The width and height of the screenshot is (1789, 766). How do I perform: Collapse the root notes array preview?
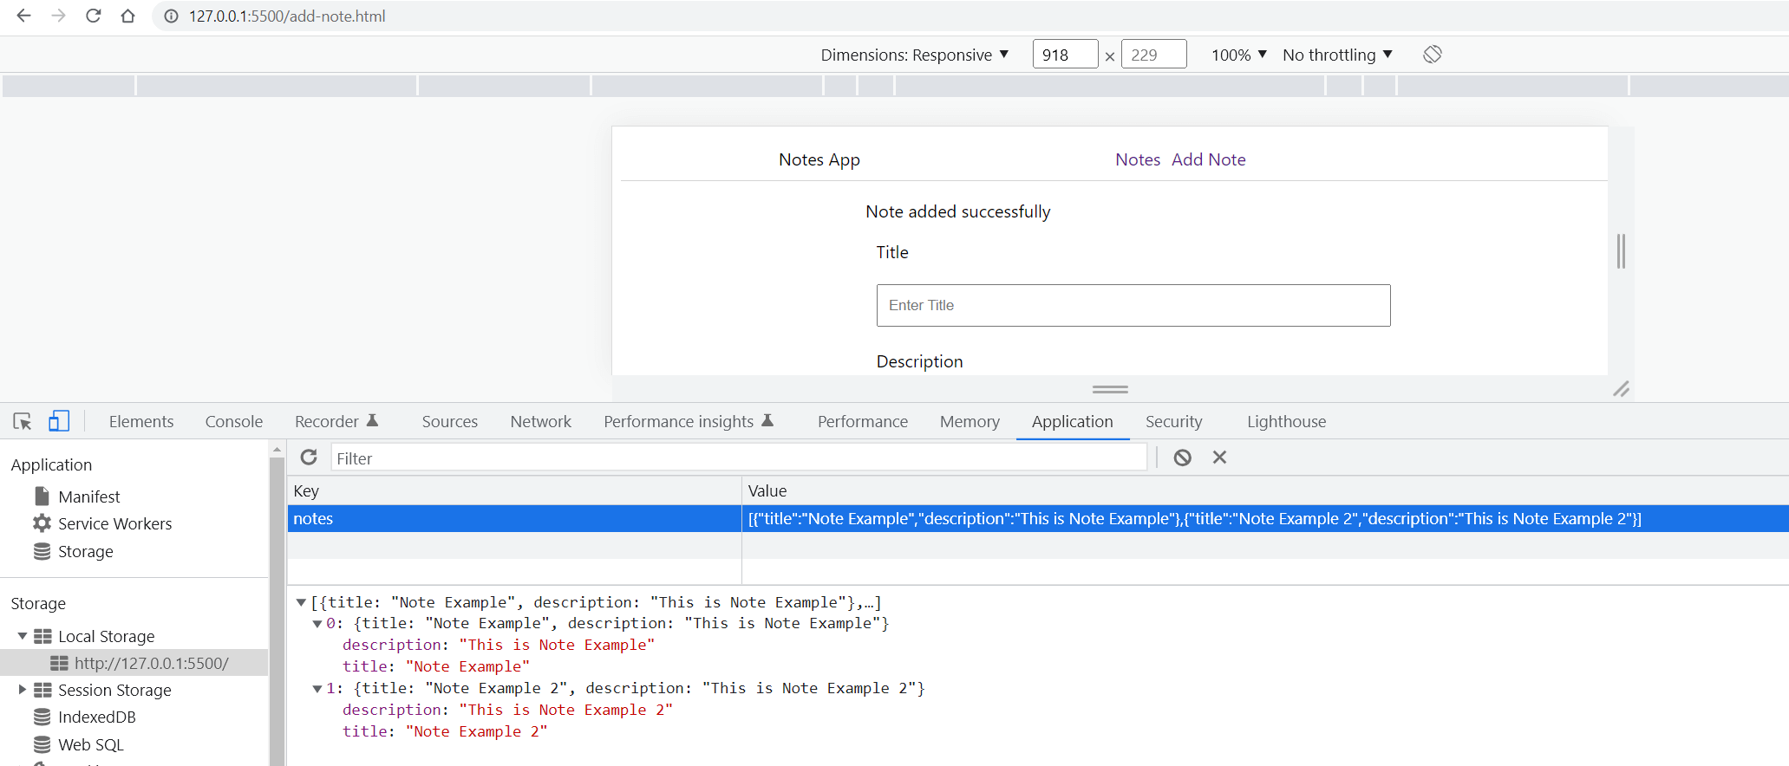pos(301,602)
